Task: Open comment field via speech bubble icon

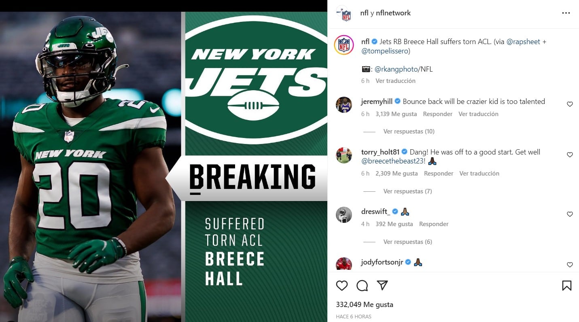Action: pos(362,286)
